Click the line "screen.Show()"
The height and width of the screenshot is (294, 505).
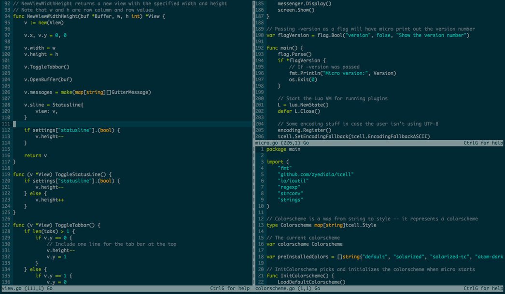click(296, 10)
